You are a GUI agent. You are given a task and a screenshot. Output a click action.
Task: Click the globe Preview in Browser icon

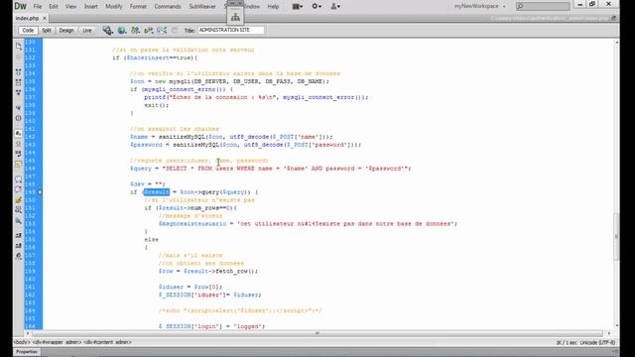pyautogui.click(x=121, y=31)
